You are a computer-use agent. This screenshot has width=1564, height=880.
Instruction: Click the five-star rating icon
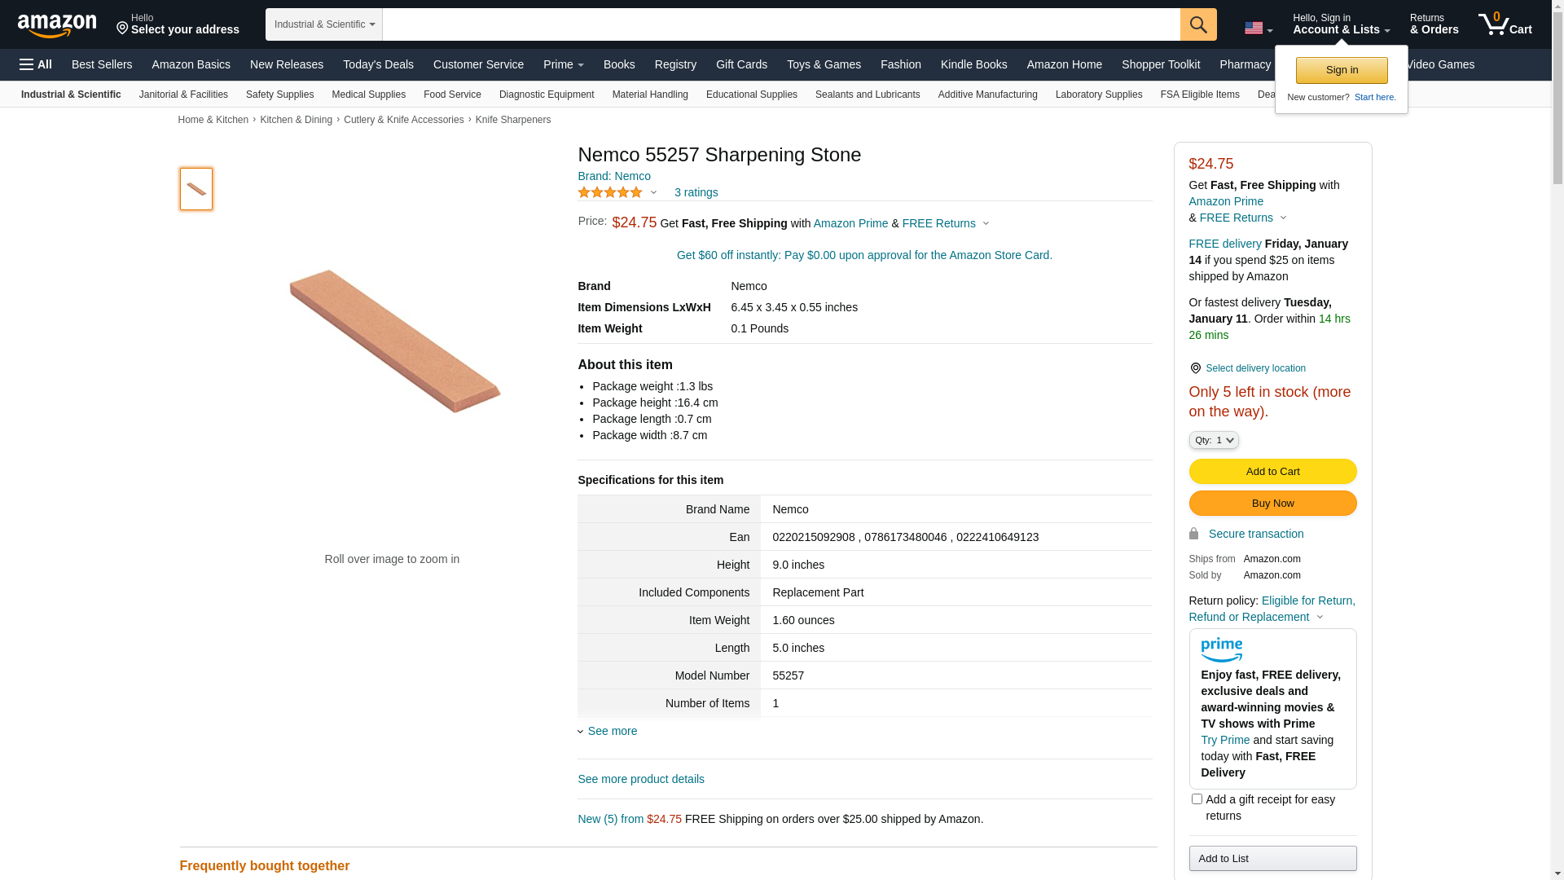(610, 192)
